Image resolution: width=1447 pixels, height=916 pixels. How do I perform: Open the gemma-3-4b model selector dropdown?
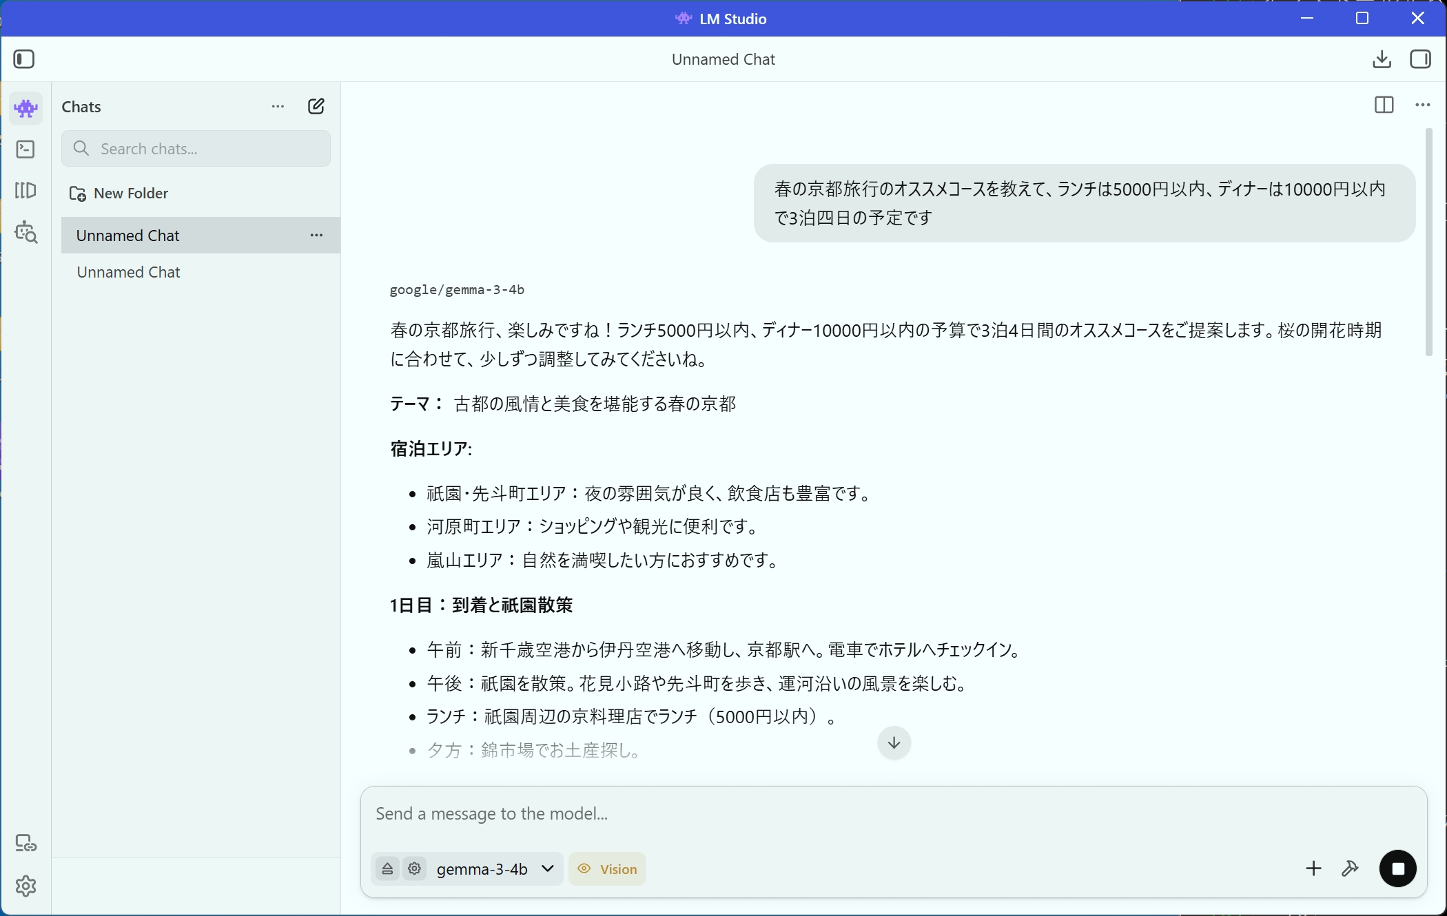click(x=493, y=869)
